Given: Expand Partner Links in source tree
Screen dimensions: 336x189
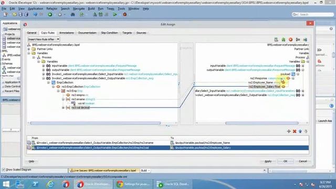Looking at the screenshot, I should pyautogui.click(x=29, y=49).
